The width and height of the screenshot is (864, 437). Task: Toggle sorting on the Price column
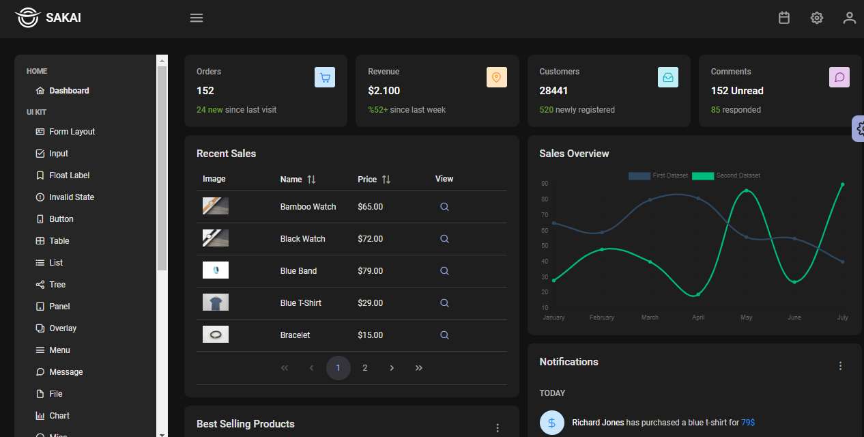[386, 179]
